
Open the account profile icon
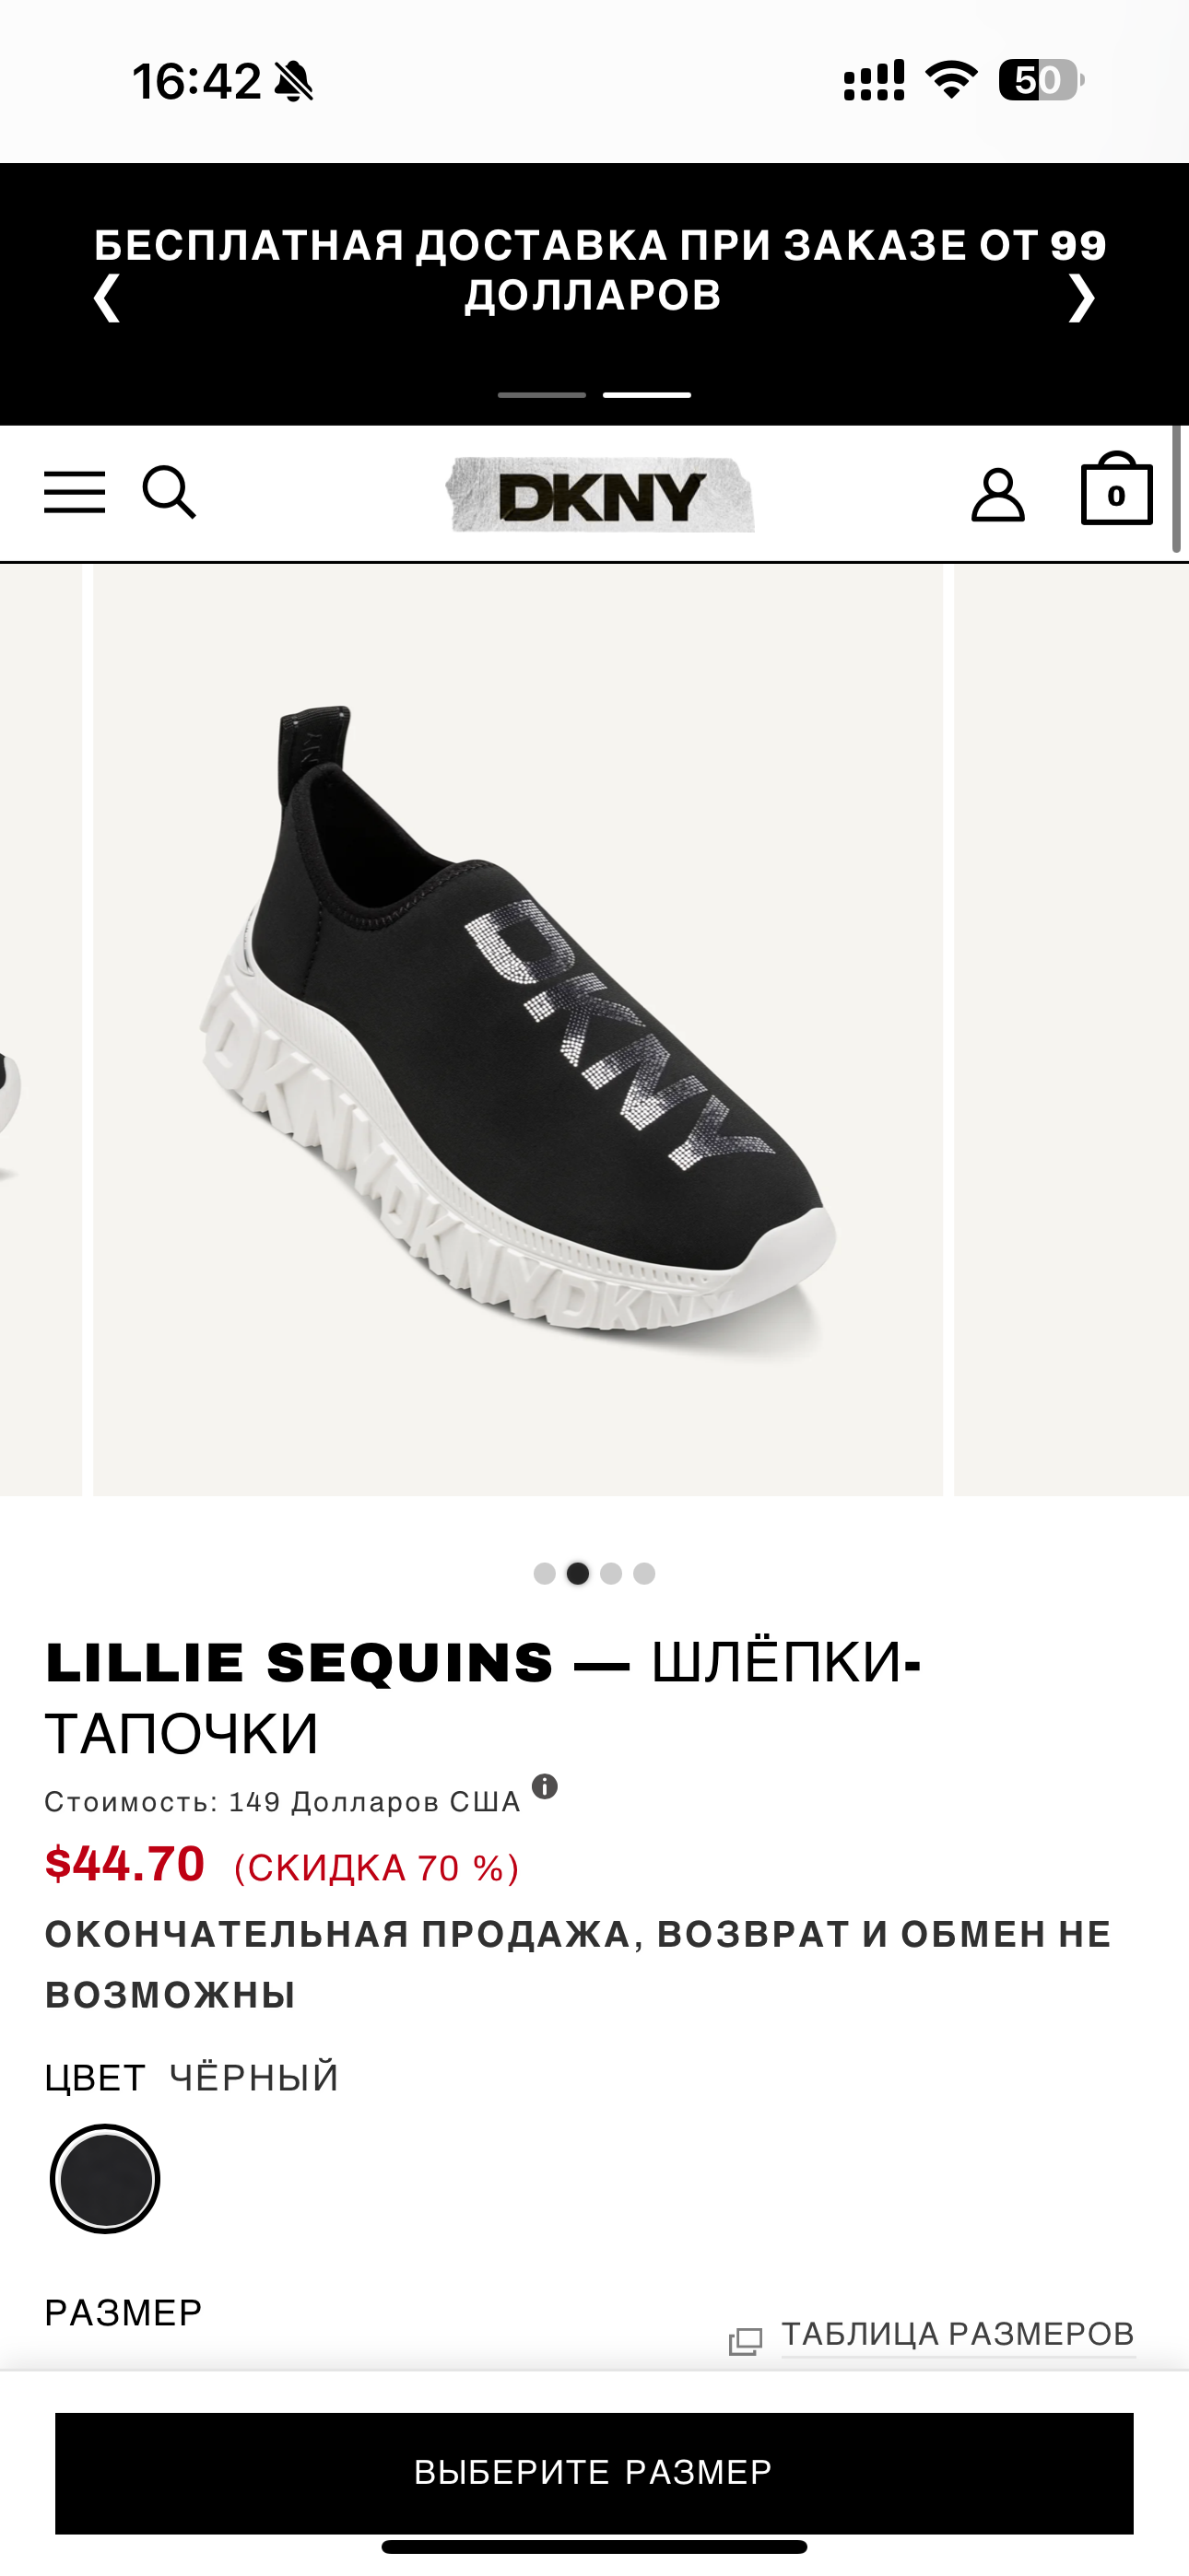click(x=998, y=495)
